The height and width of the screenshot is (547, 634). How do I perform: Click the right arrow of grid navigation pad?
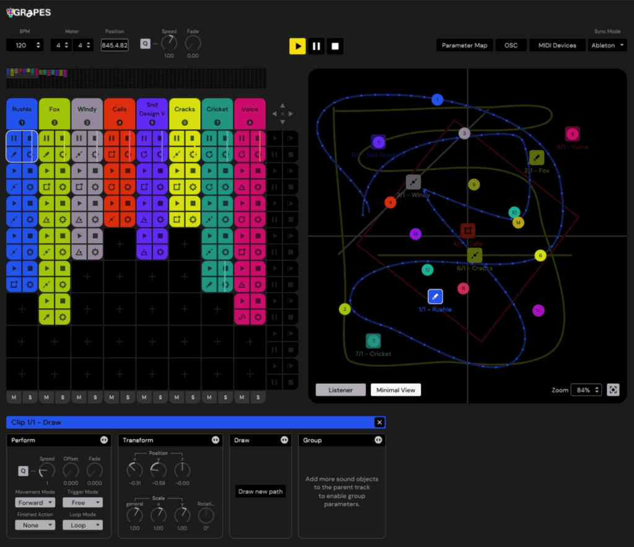[291, 114]
